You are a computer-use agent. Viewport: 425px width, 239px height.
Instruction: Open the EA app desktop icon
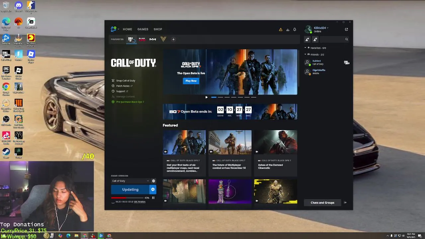point(19,23)
